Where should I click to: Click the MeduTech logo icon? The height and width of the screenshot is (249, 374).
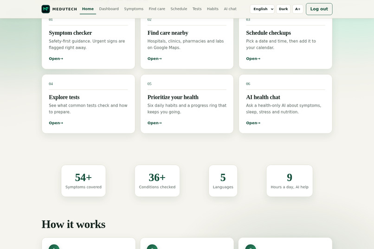pyautogui.click(x=45, y=9)
